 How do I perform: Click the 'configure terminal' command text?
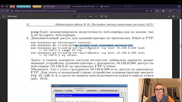point(76,42)
